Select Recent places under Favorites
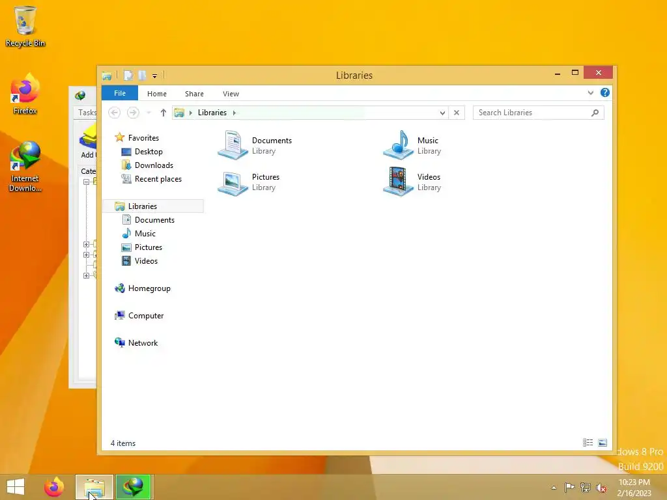 point(158,179)
